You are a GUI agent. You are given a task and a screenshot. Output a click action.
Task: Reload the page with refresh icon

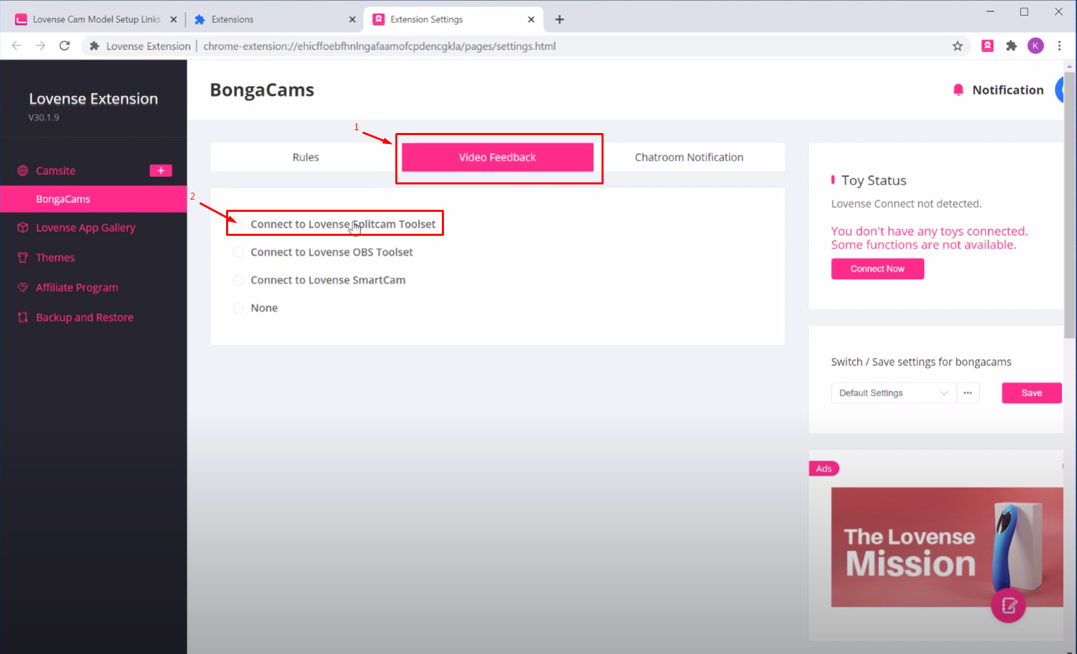(x=64, y=46)
